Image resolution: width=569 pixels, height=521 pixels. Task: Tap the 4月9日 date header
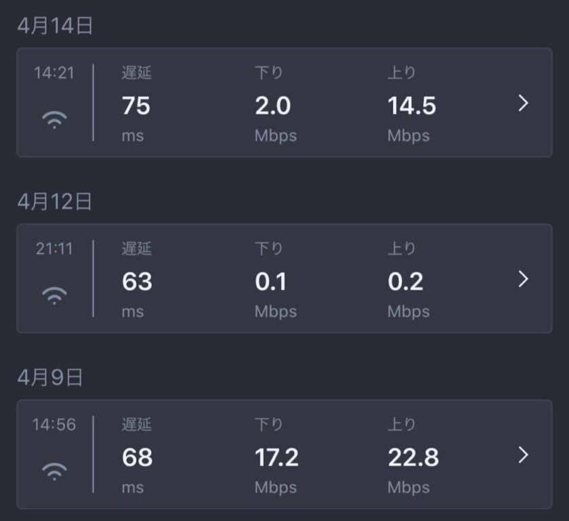tap(50, 377)
